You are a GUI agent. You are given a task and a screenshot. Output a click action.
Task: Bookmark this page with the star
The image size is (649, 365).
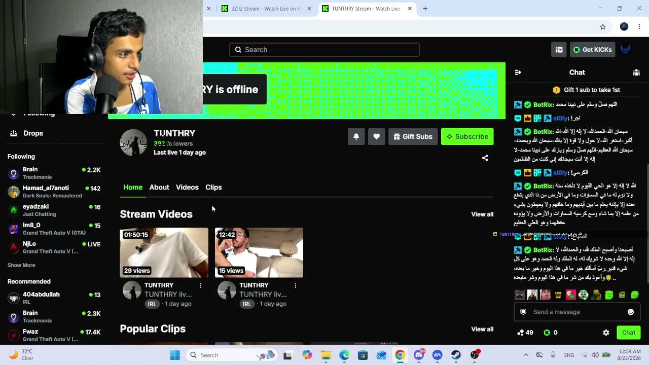(603, 27)
